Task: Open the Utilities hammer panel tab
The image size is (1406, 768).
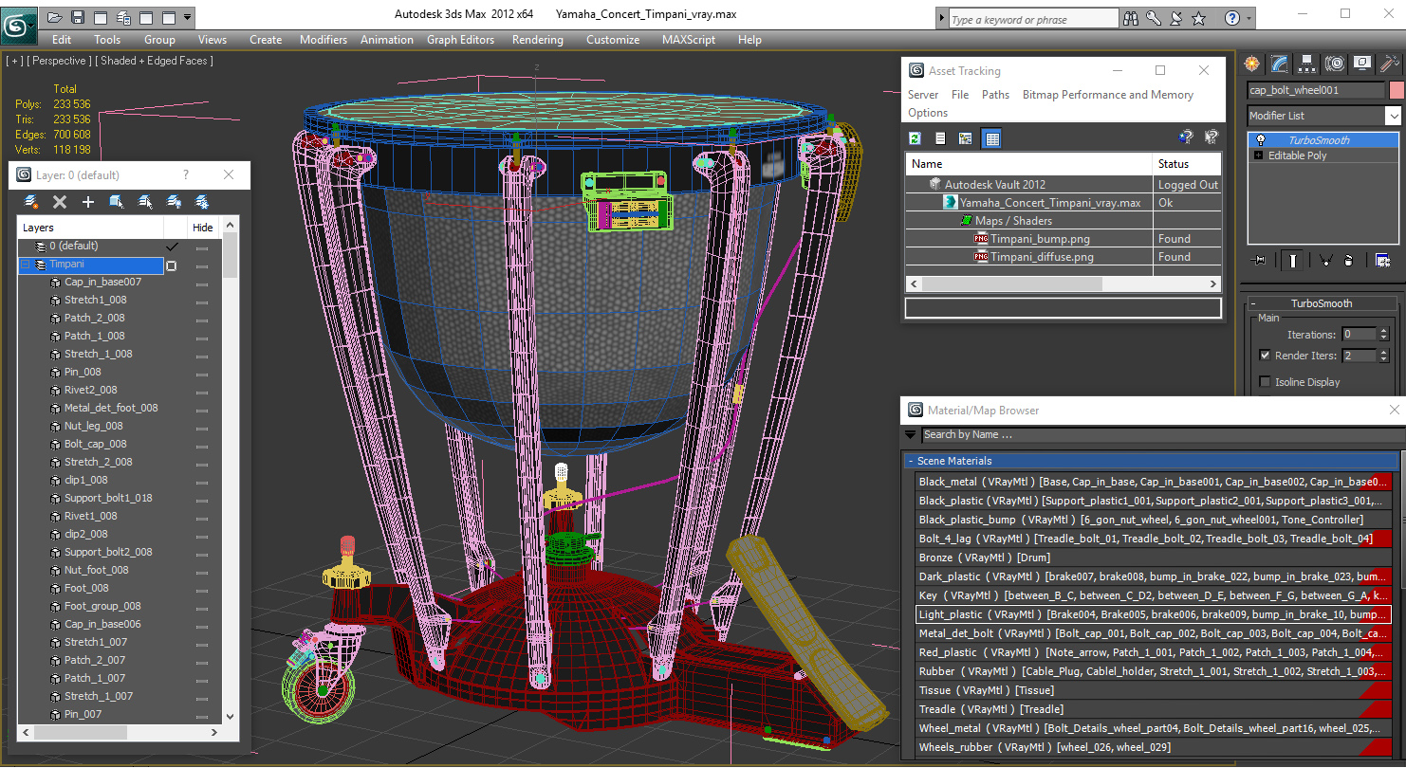Action: 1390,64
